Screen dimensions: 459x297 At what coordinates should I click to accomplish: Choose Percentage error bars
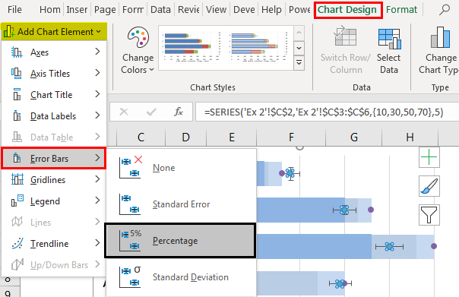click(180, 241)
